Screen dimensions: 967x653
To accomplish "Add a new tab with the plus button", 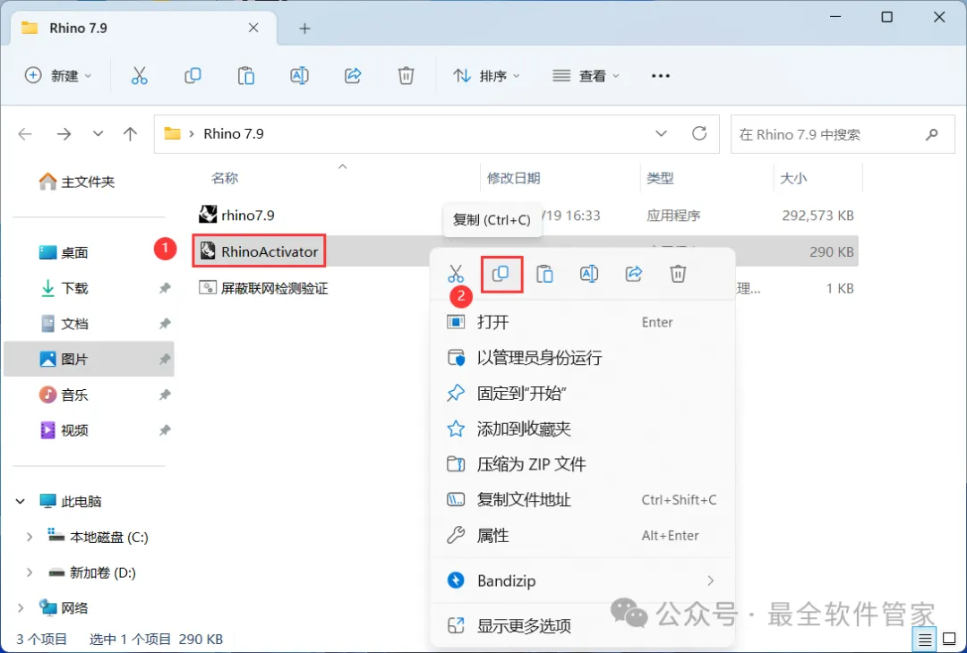I will 304,29.
